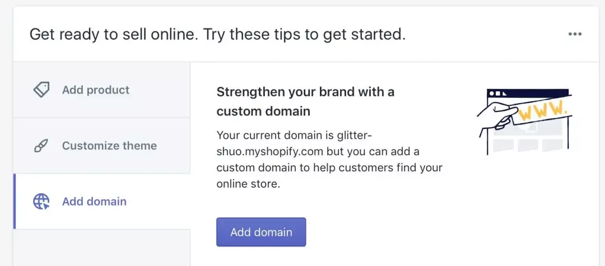Click the price tag icon beside Add product
This screenshot has width=605, height=266.
click(x=41, y=90)
